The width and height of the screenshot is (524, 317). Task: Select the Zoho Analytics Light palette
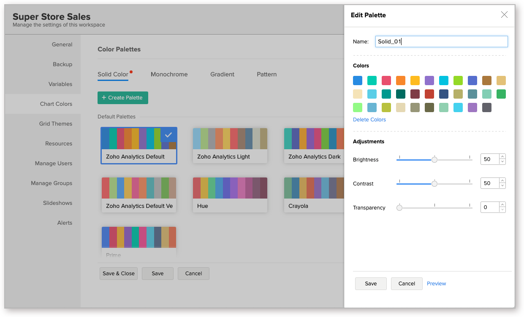230,145
